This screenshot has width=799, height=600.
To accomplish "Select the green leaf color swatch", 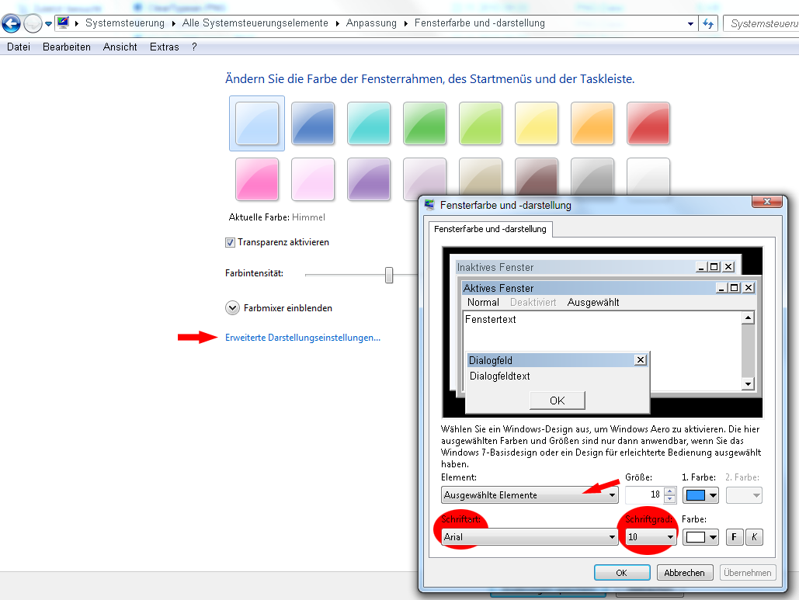I will point(425,123).
